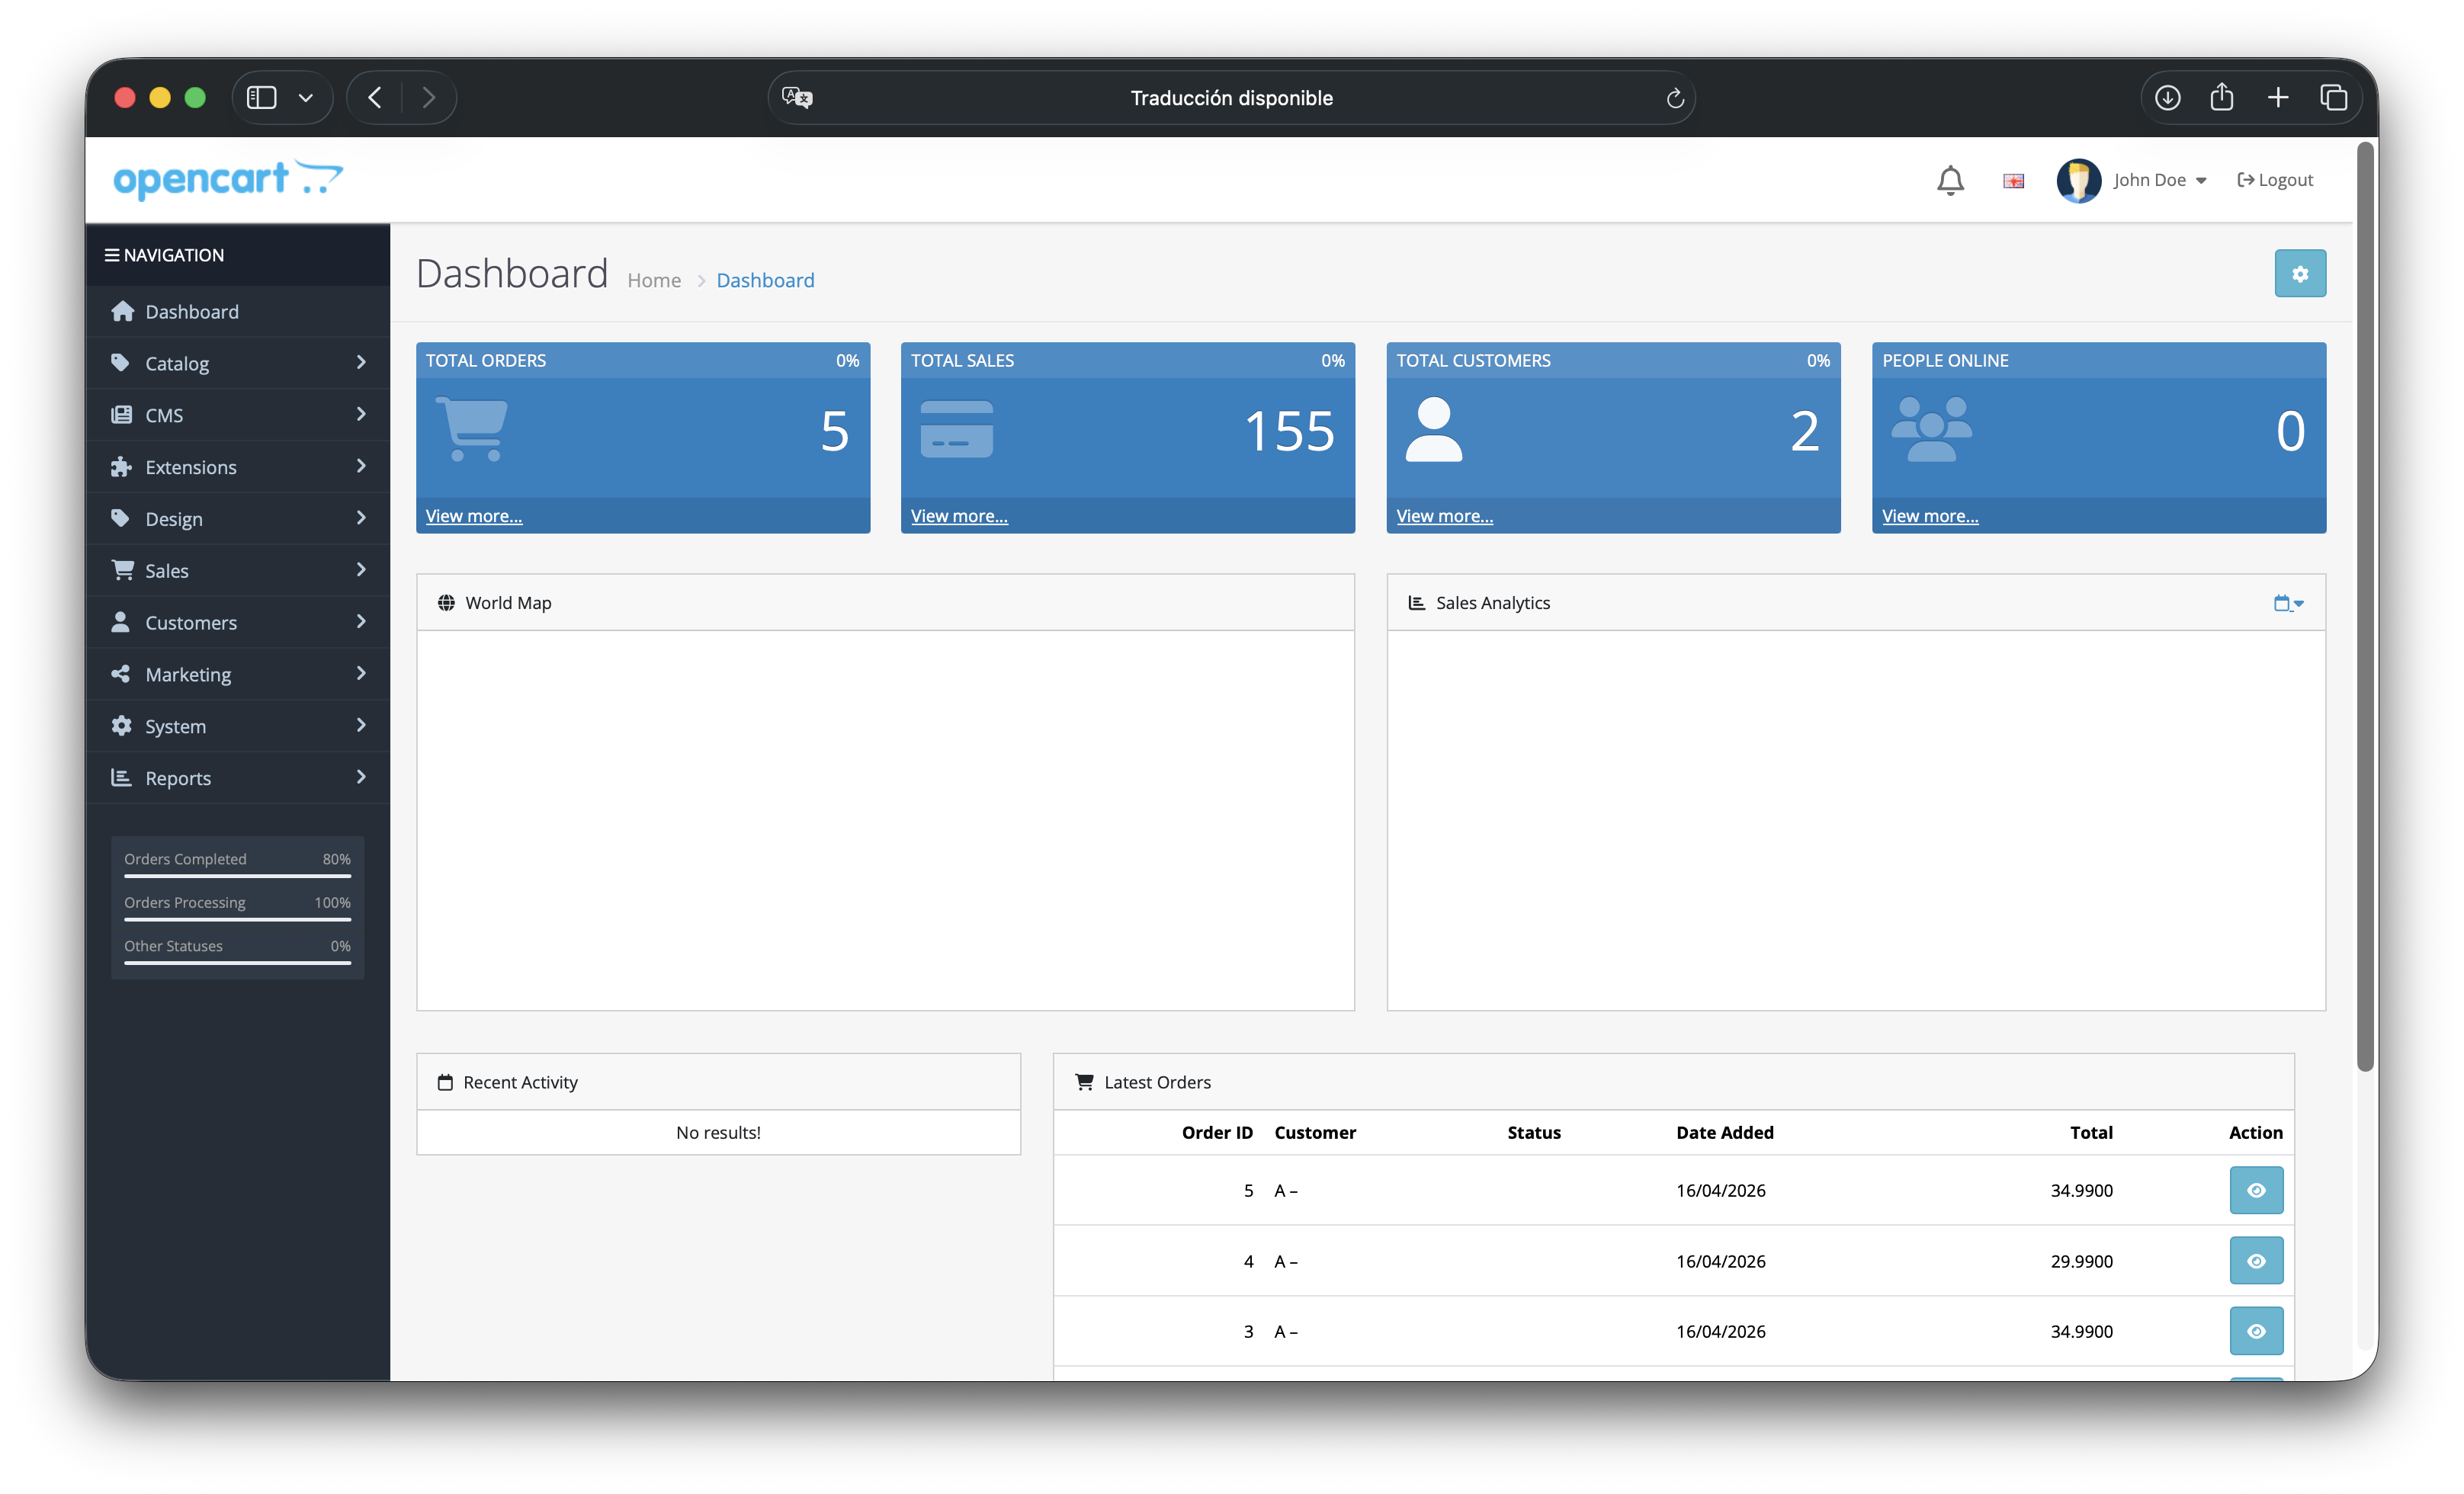
Task: View order 4 using its eye icon
Action: point(2256,1260)
